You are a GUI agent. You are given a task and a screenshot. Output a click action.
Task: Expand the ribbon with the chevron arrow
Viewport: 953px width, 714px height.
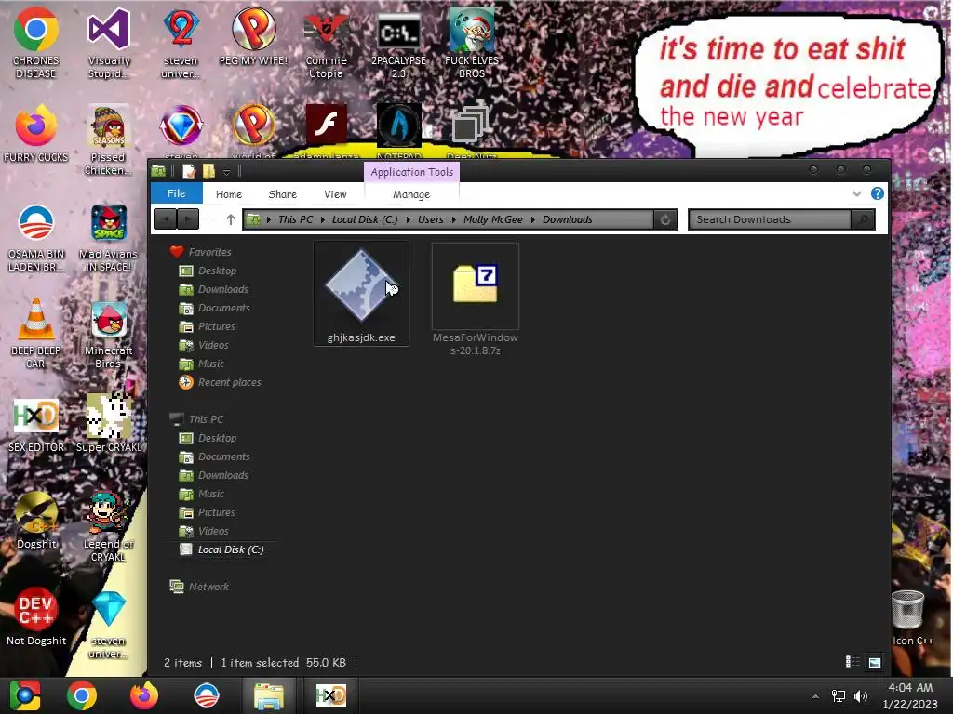(857, 193)
